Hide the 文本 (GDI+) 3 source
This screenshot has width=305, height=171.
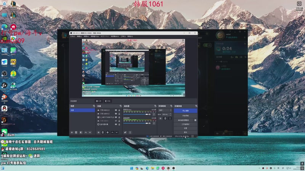pos(116,110)
